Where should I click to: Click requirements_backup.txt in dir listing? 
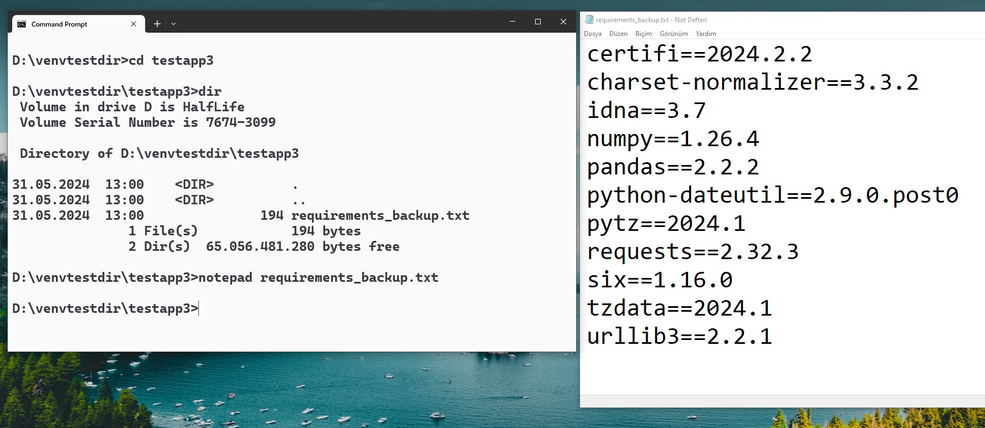(380, 215)
